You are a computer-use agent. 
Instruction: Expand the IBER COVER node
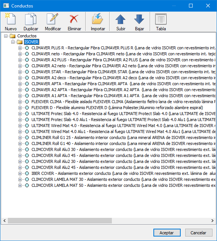(x=20, y=174)
